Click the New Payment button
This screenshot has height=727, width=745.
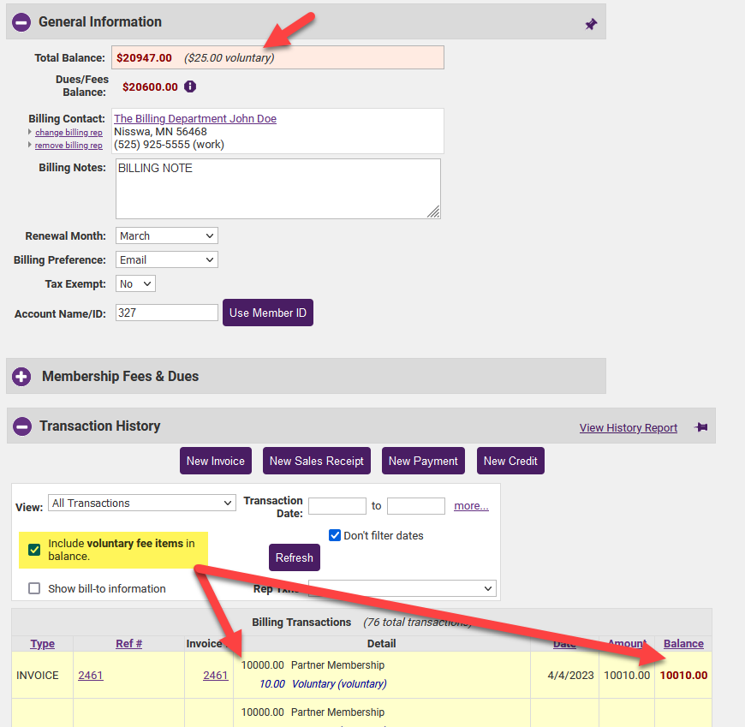(423, 461)
